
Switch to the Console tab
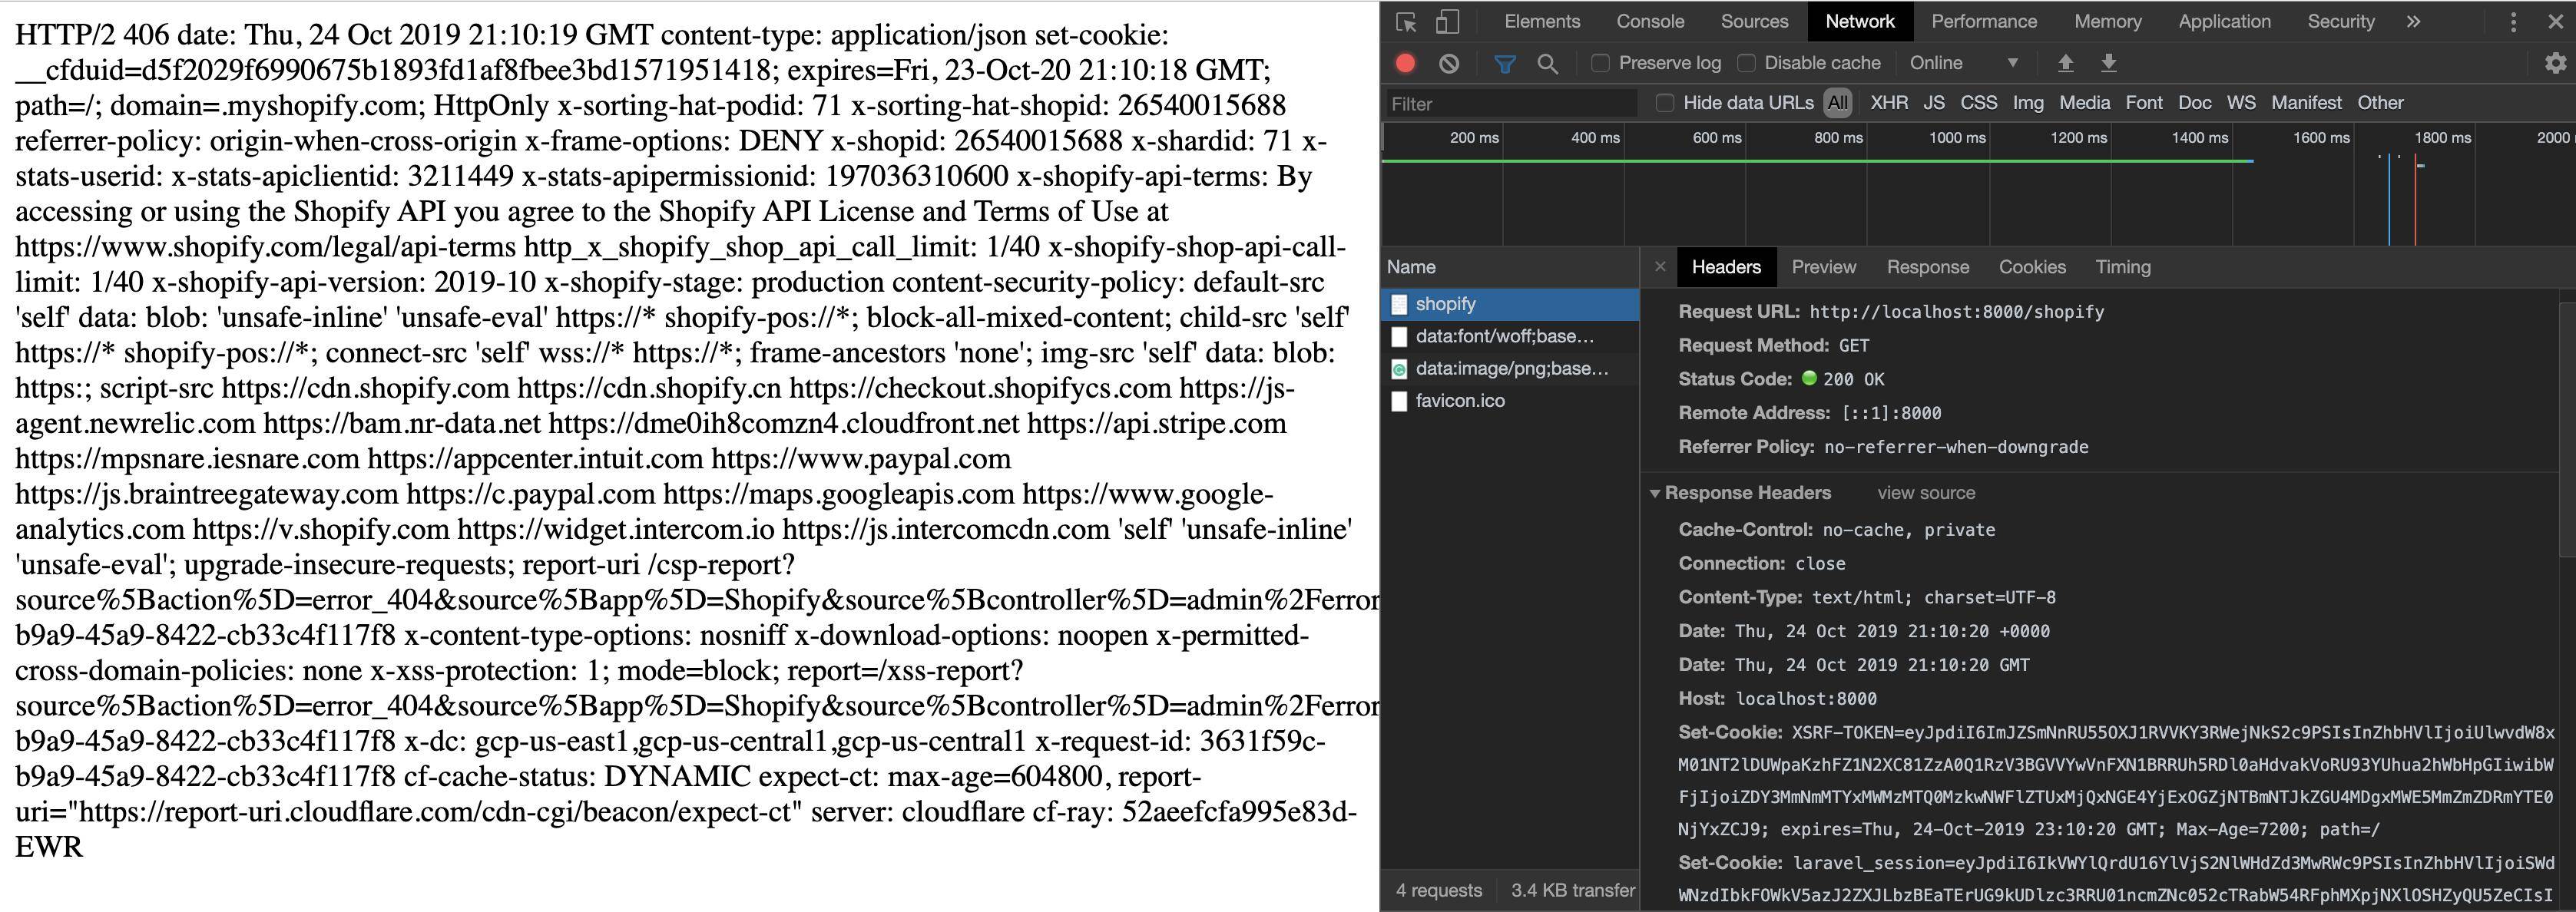point(1650,22)
